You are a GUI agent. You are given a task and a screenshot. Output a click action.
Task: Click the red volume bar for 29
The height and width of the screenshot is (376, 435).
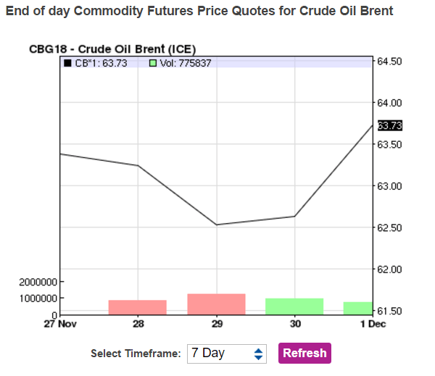[216, 304]
